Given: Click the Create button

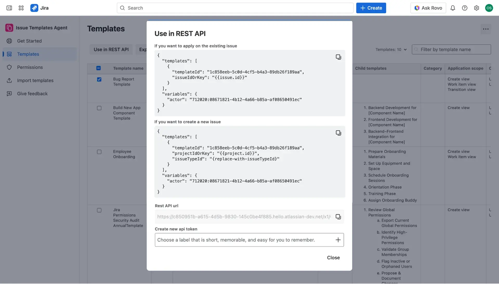Looking at the screenshot, I should pyautogui.click(x=371, y=8).
